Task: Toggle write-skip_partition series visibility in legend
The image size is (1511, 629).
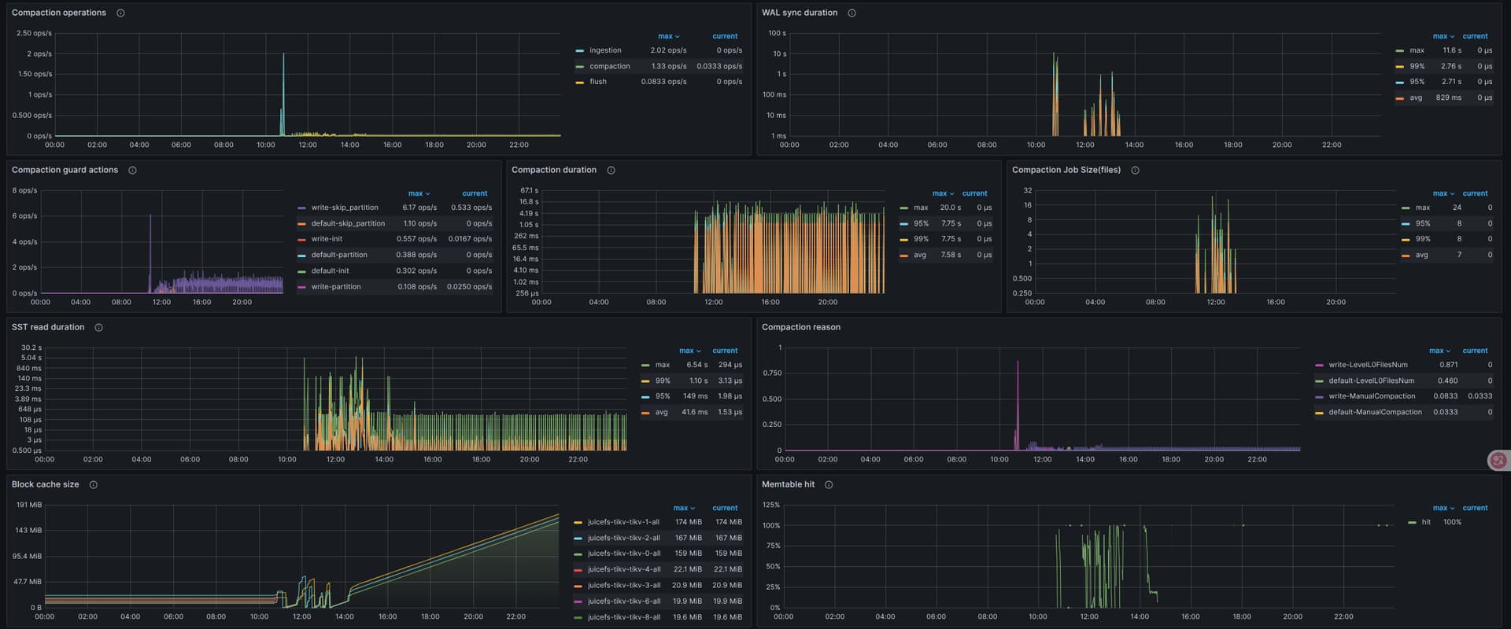Action: (x=344, y=208)
